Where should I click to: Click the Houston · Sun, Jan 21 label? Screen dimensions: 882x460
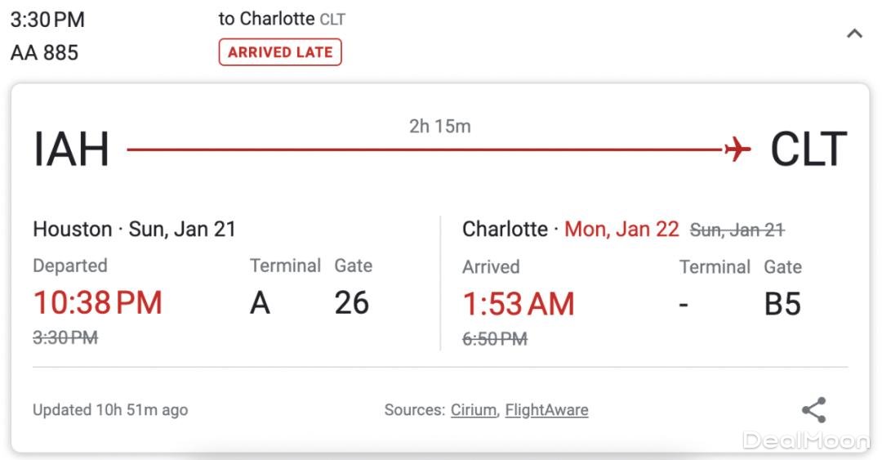pyautogui.click(x=134, y=230)
